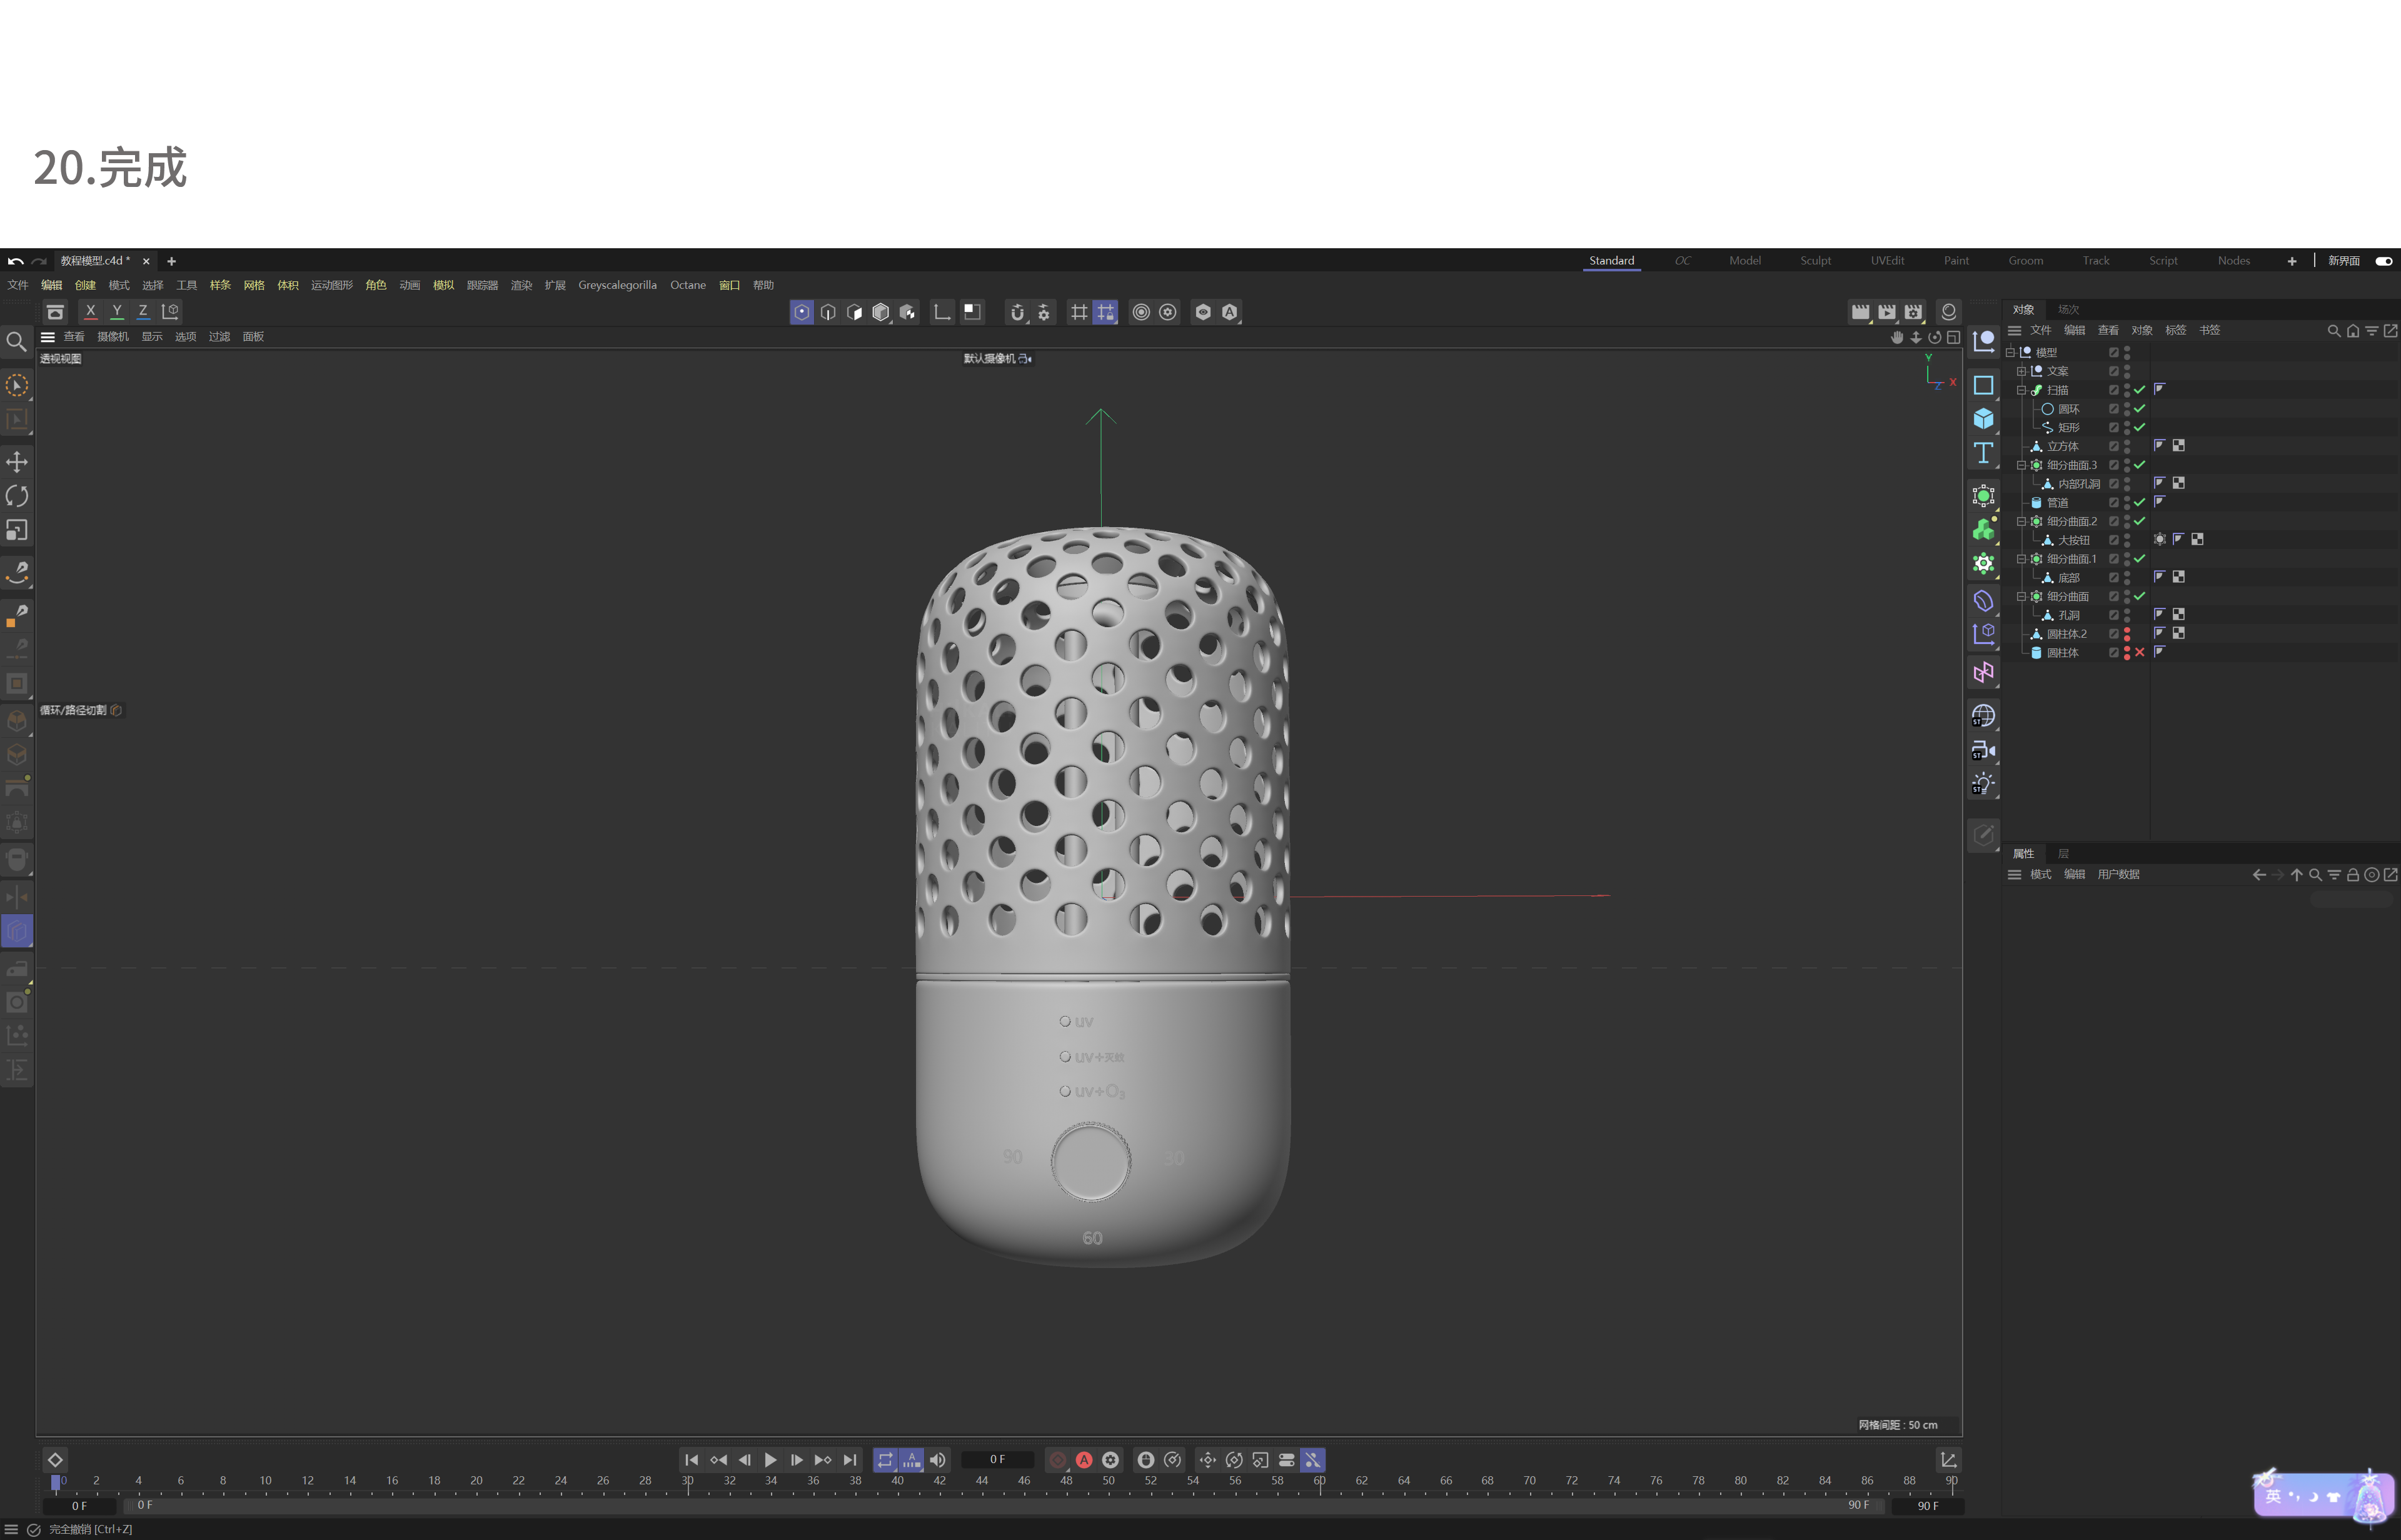Toggle the 新界面 switch at top right
The height and width of the screenshot is (1540, 2401).
click(2383, 261)
